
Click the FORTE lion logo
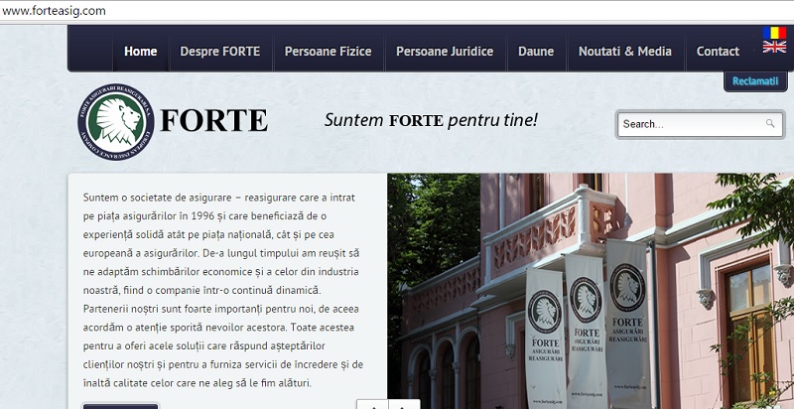116,122
